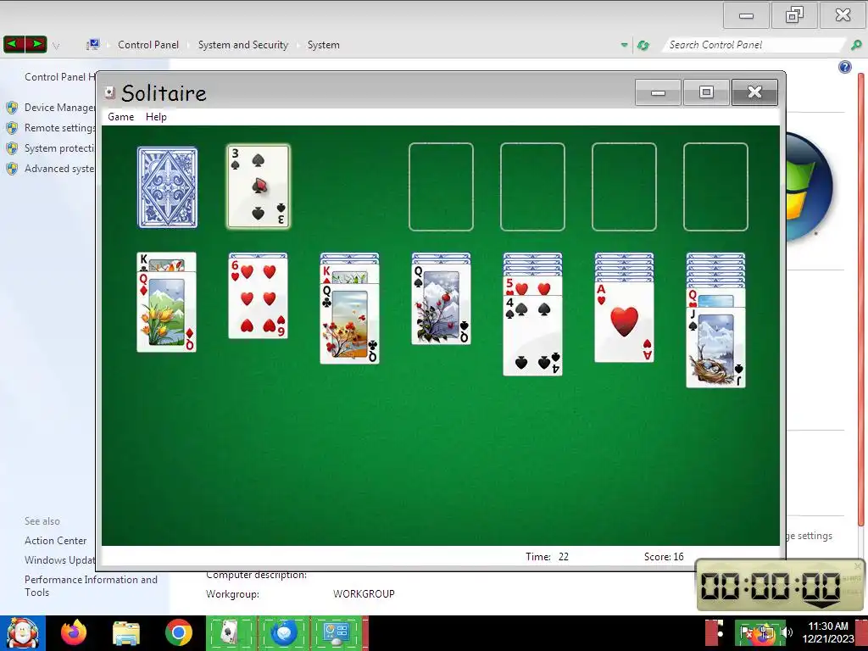Click System breadcrumb

(323, 45)
